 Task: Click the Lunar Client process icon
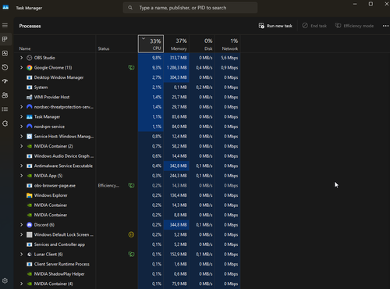click(x=30, y=255)
